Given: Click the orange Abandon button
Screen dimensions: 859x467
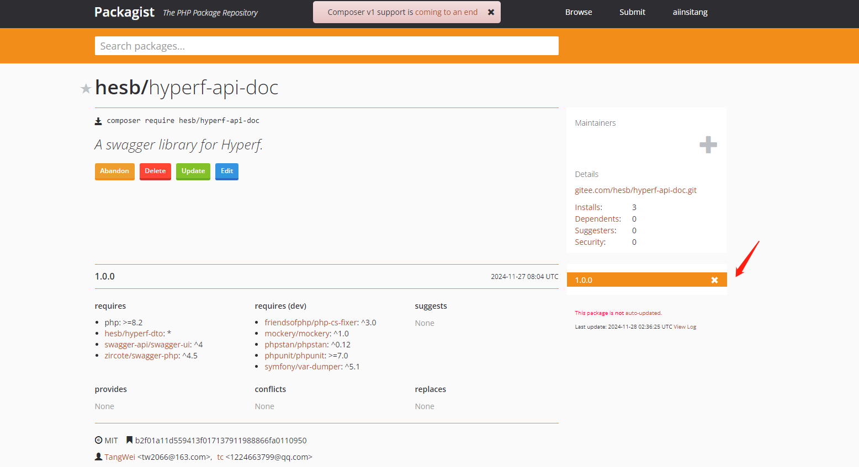Looking at the screenshot, I should click(115, 171).
